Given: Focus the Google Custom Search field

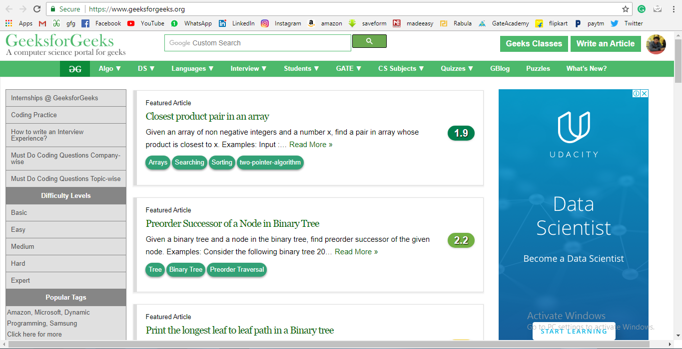Looking at the screenshot, I should point(257,43).
